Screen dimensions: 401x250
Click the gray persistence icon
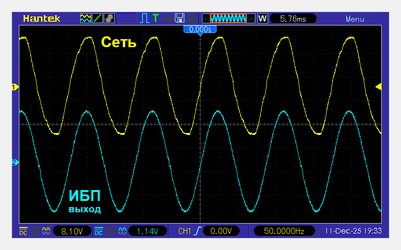pos(109,18)
